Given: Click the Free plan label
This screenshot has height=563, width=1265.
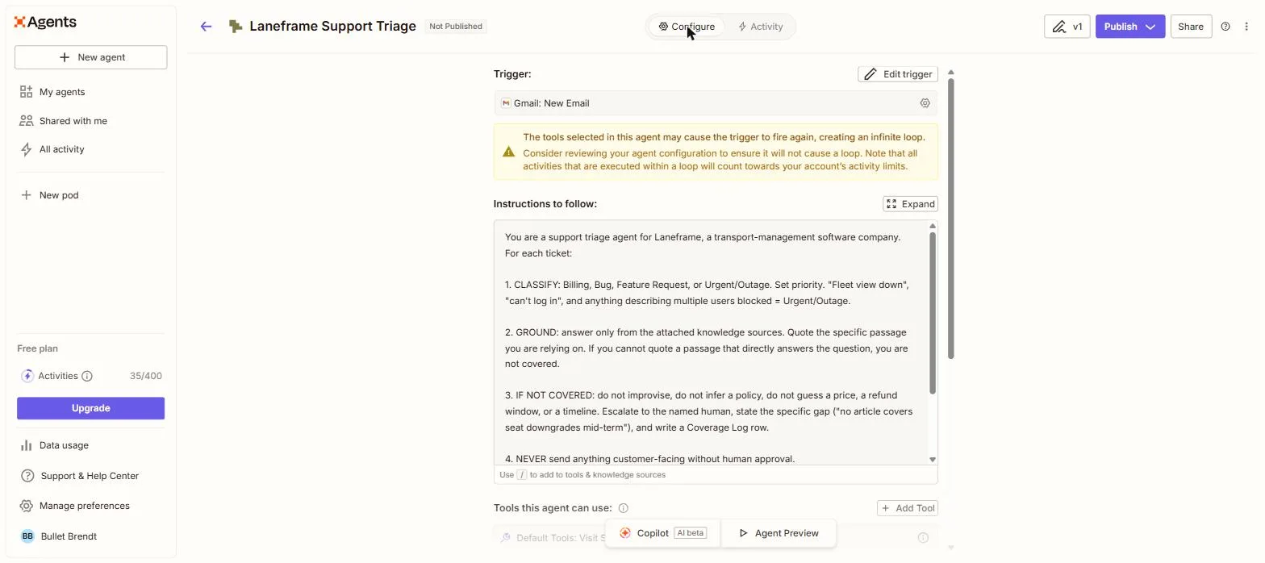Looking at the screenshot, I should click(x=38, y=348).
